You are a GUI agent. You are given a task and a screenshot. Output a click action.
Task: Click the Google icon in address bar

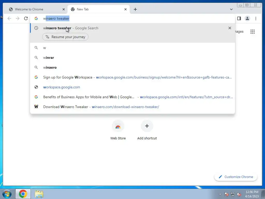click(36, 18)
